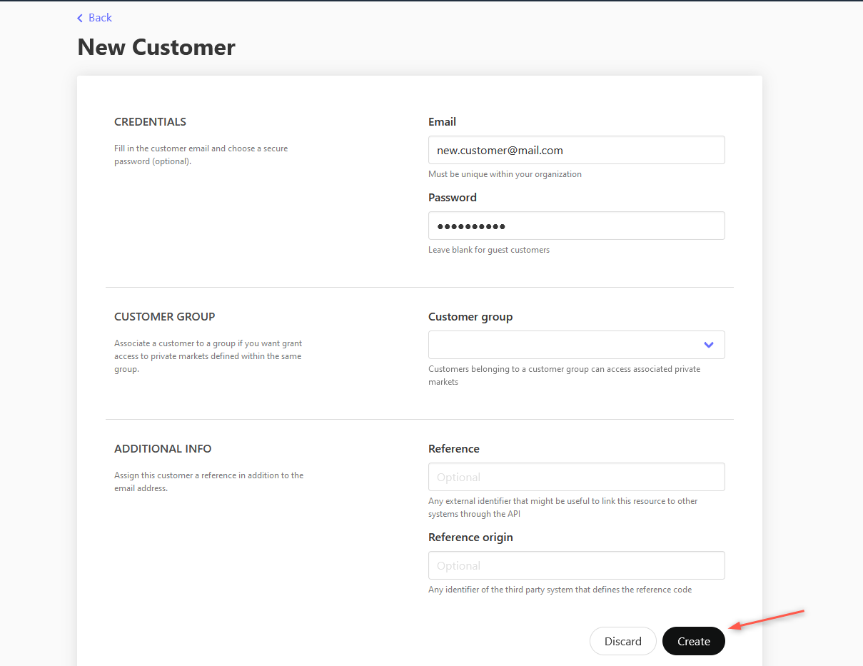This screenshot has width=863, height=666.
Task: Click the Discard button
Action: [x=622, y=641]
